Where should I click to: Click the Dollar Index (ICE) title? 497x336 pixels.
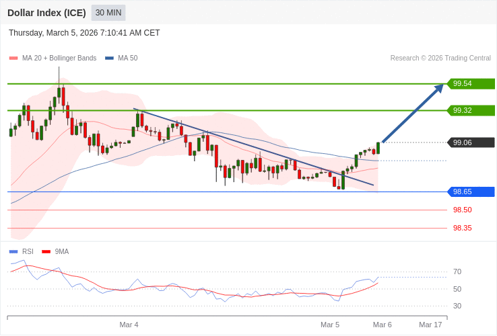tap(46, 13)
